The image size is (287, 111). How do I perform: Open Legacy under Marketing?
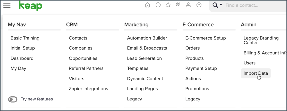coord(135,99)
